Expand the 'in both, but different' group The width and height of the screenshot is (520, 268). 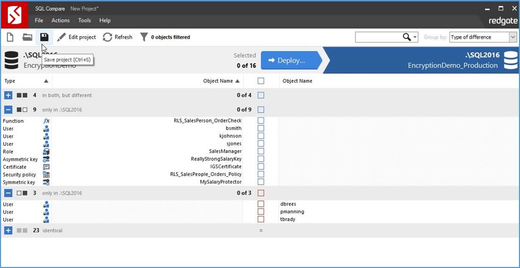(8, 96)
